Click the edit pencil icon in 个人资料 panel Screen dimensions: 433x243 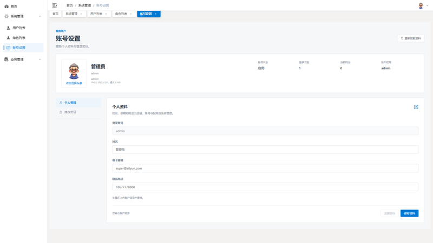[416, 107]
